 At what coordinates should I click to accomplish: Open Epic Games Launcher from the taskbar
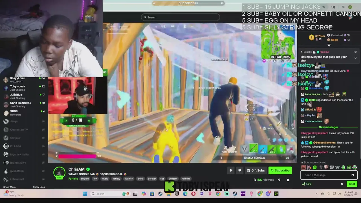click(177, 194)
